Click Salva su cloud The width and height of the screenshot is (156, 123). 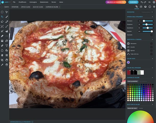[38, 7]
